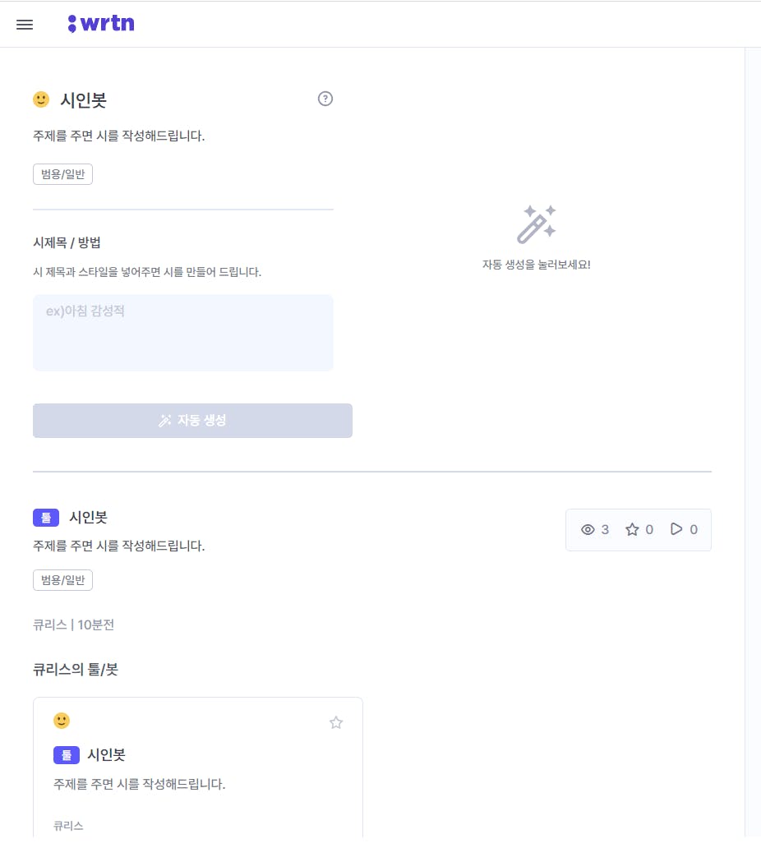Viewport: 761px width, 848px height.
Task: Focus the ex)아침 감성적 text field
Action: [x=182, y=333]
